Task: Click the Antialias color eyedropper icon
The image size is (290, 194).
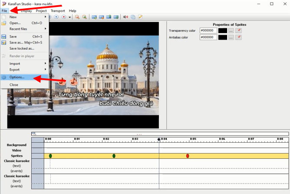Action: (x=239, y=37)
